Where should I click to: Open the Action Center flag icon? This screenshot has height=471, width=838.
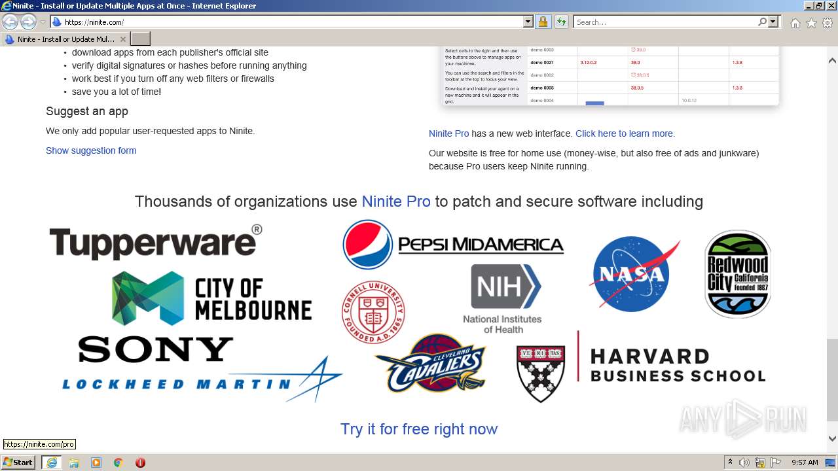775,462
